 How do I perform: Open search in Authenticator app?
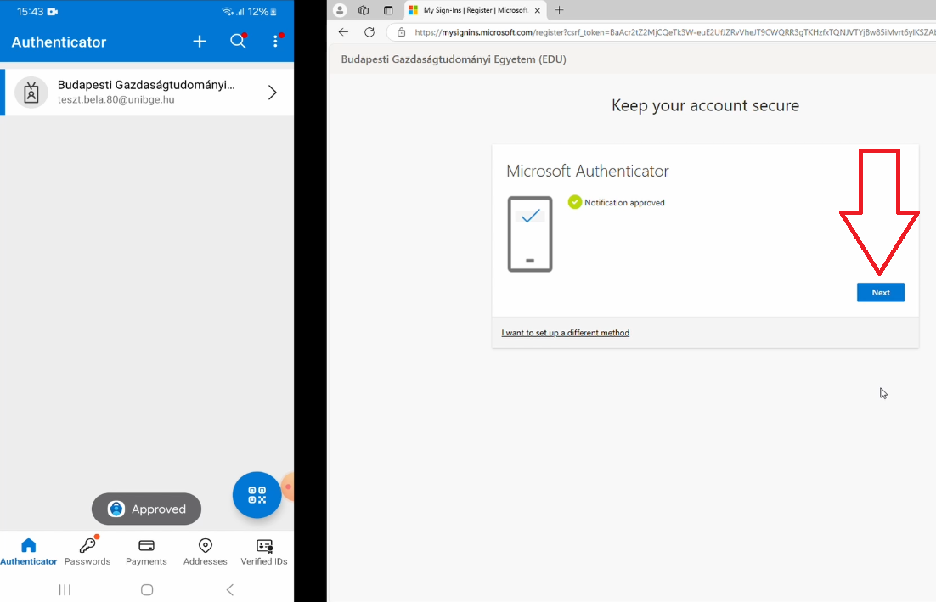[x=238, y=41]
